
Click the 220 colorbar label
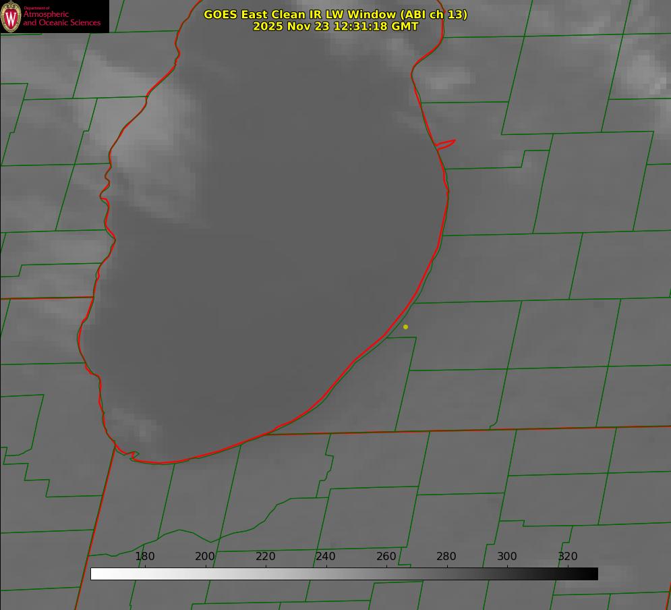click(x=265, y=557)
